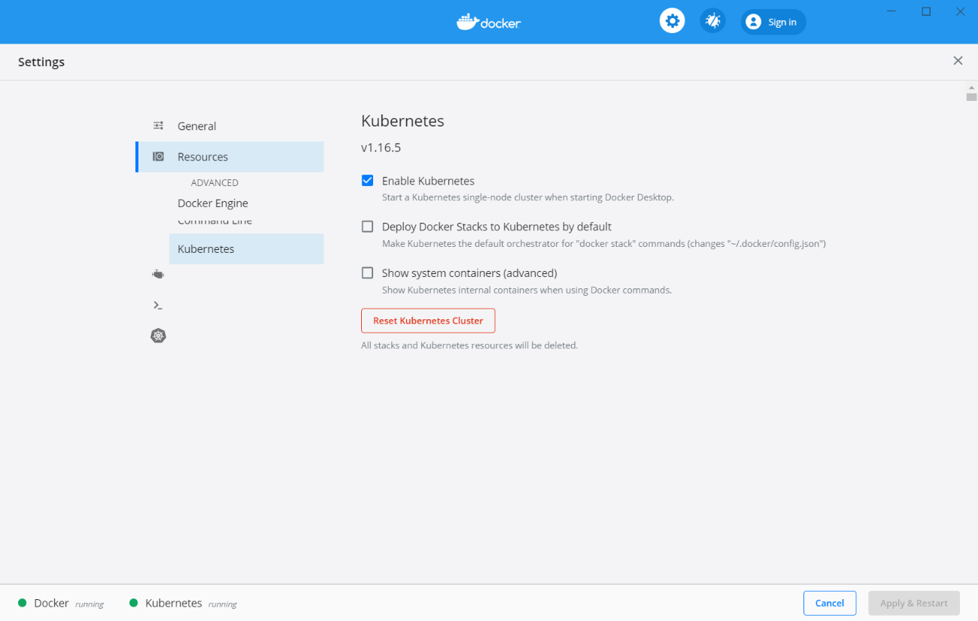Choose the ADVANCED sub-item under Resources
Screen dimensions: 978x621
214,183
